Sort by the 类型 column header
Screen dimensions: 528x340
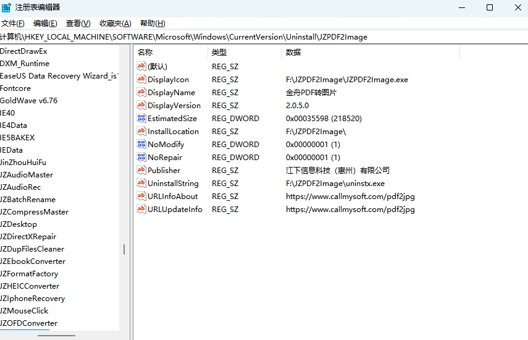245,52
